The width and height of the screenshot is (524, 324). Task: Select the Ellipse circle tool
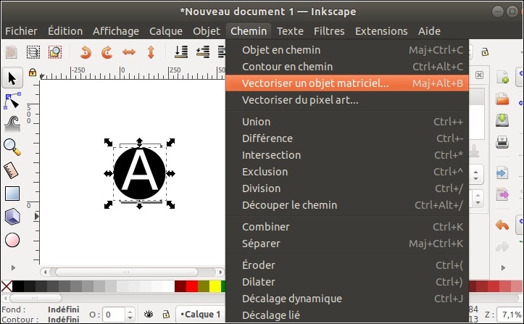tap(12, 240)
